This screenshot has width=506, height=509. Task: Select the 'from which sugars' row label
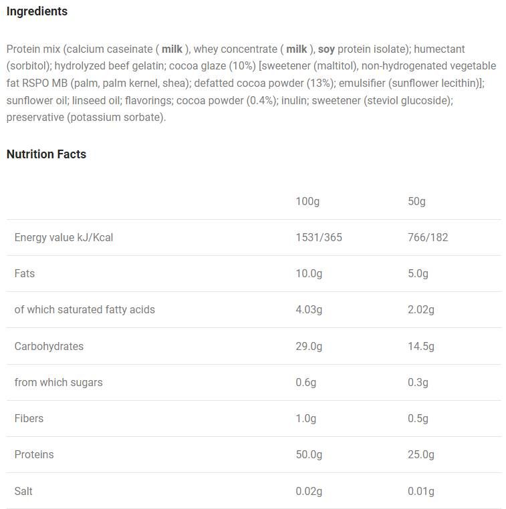coord(58,382)
